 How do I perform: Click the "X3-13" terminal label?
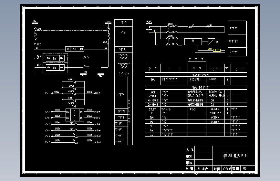click(48, 142)
